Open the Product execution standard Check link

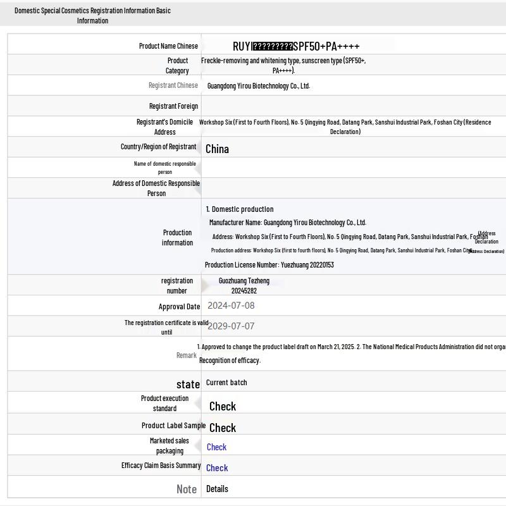222,406
